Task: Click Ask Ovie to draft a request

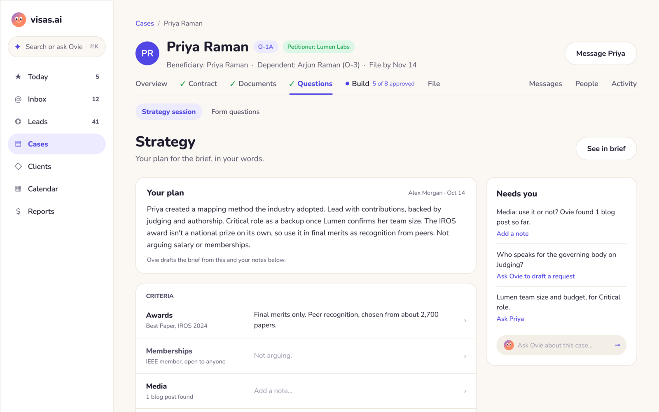Action: pyautogui.click(x=535, y=276)
